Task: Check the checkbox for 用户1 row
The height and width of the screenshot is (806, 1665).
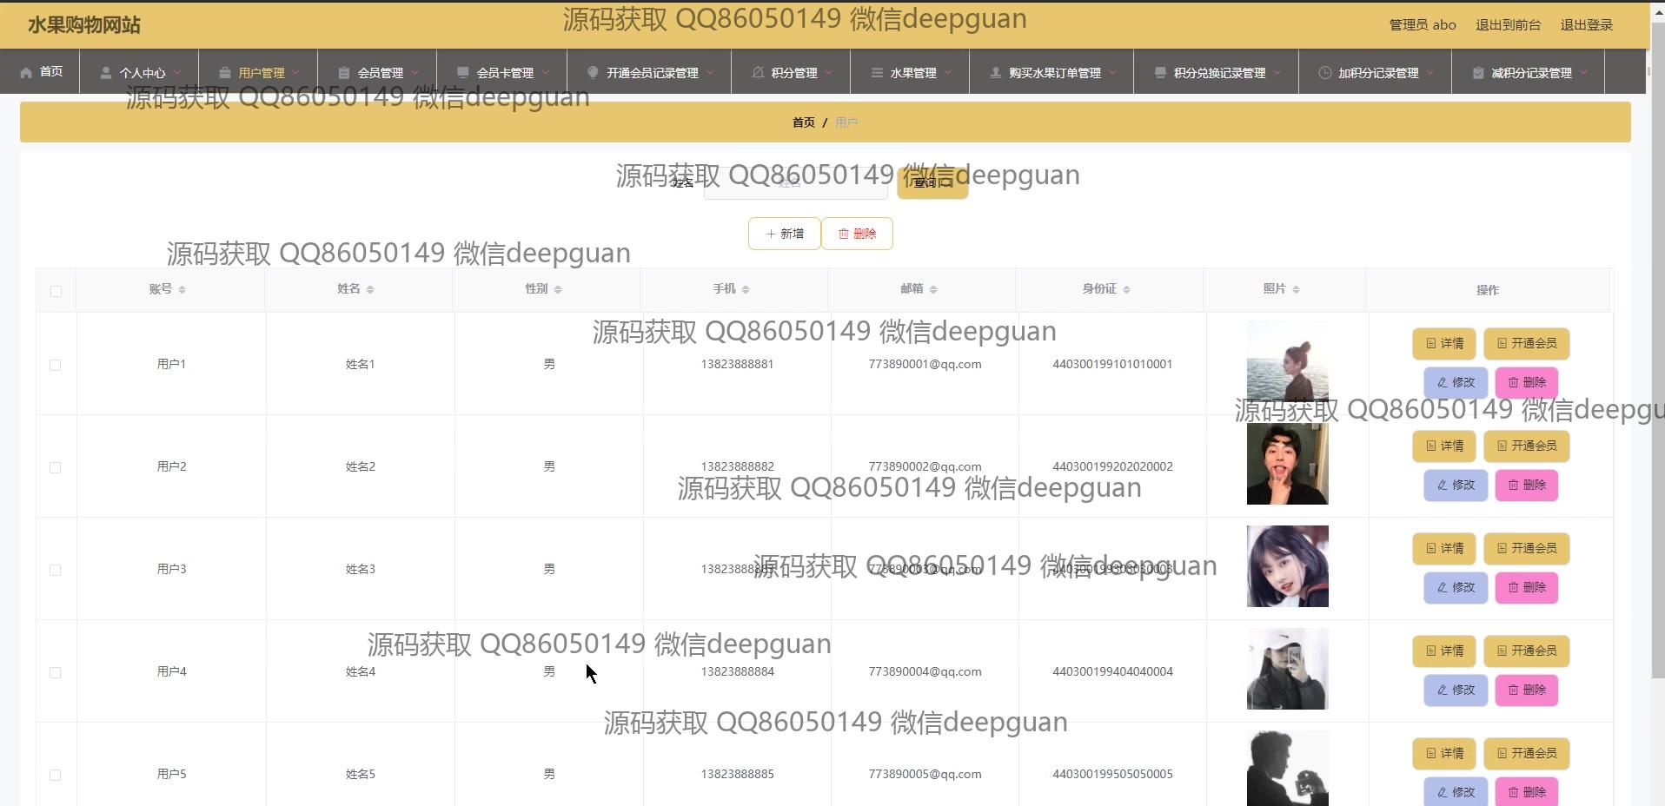Action: (56, 365)
